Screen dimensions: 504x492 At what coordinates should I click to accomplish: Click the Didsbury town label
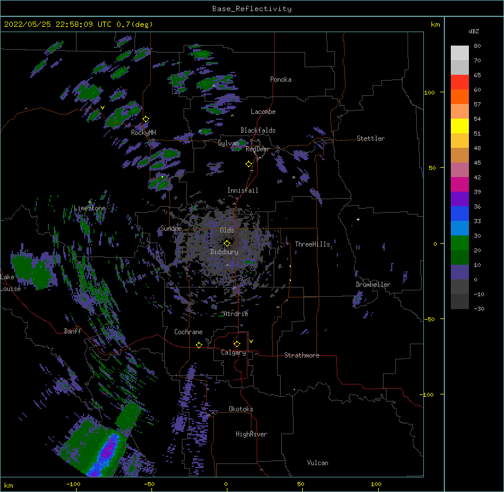click(225, 252)
